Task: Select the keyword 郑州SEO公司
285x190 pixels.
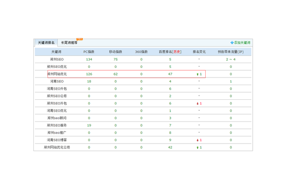Action: point(57,96)
